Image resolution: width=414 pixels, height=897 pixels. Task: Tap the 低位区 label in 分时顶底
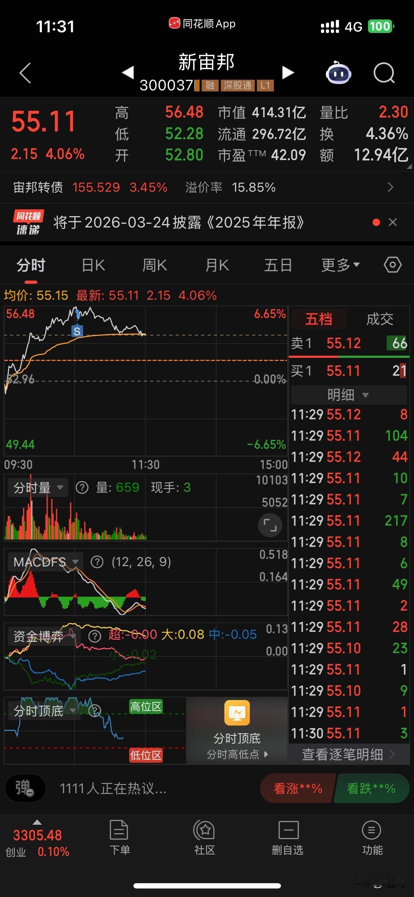click(146, 755)
